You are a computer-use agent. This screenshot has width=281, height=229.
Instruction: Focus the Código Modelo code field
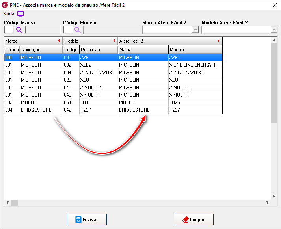pos(68,30)
